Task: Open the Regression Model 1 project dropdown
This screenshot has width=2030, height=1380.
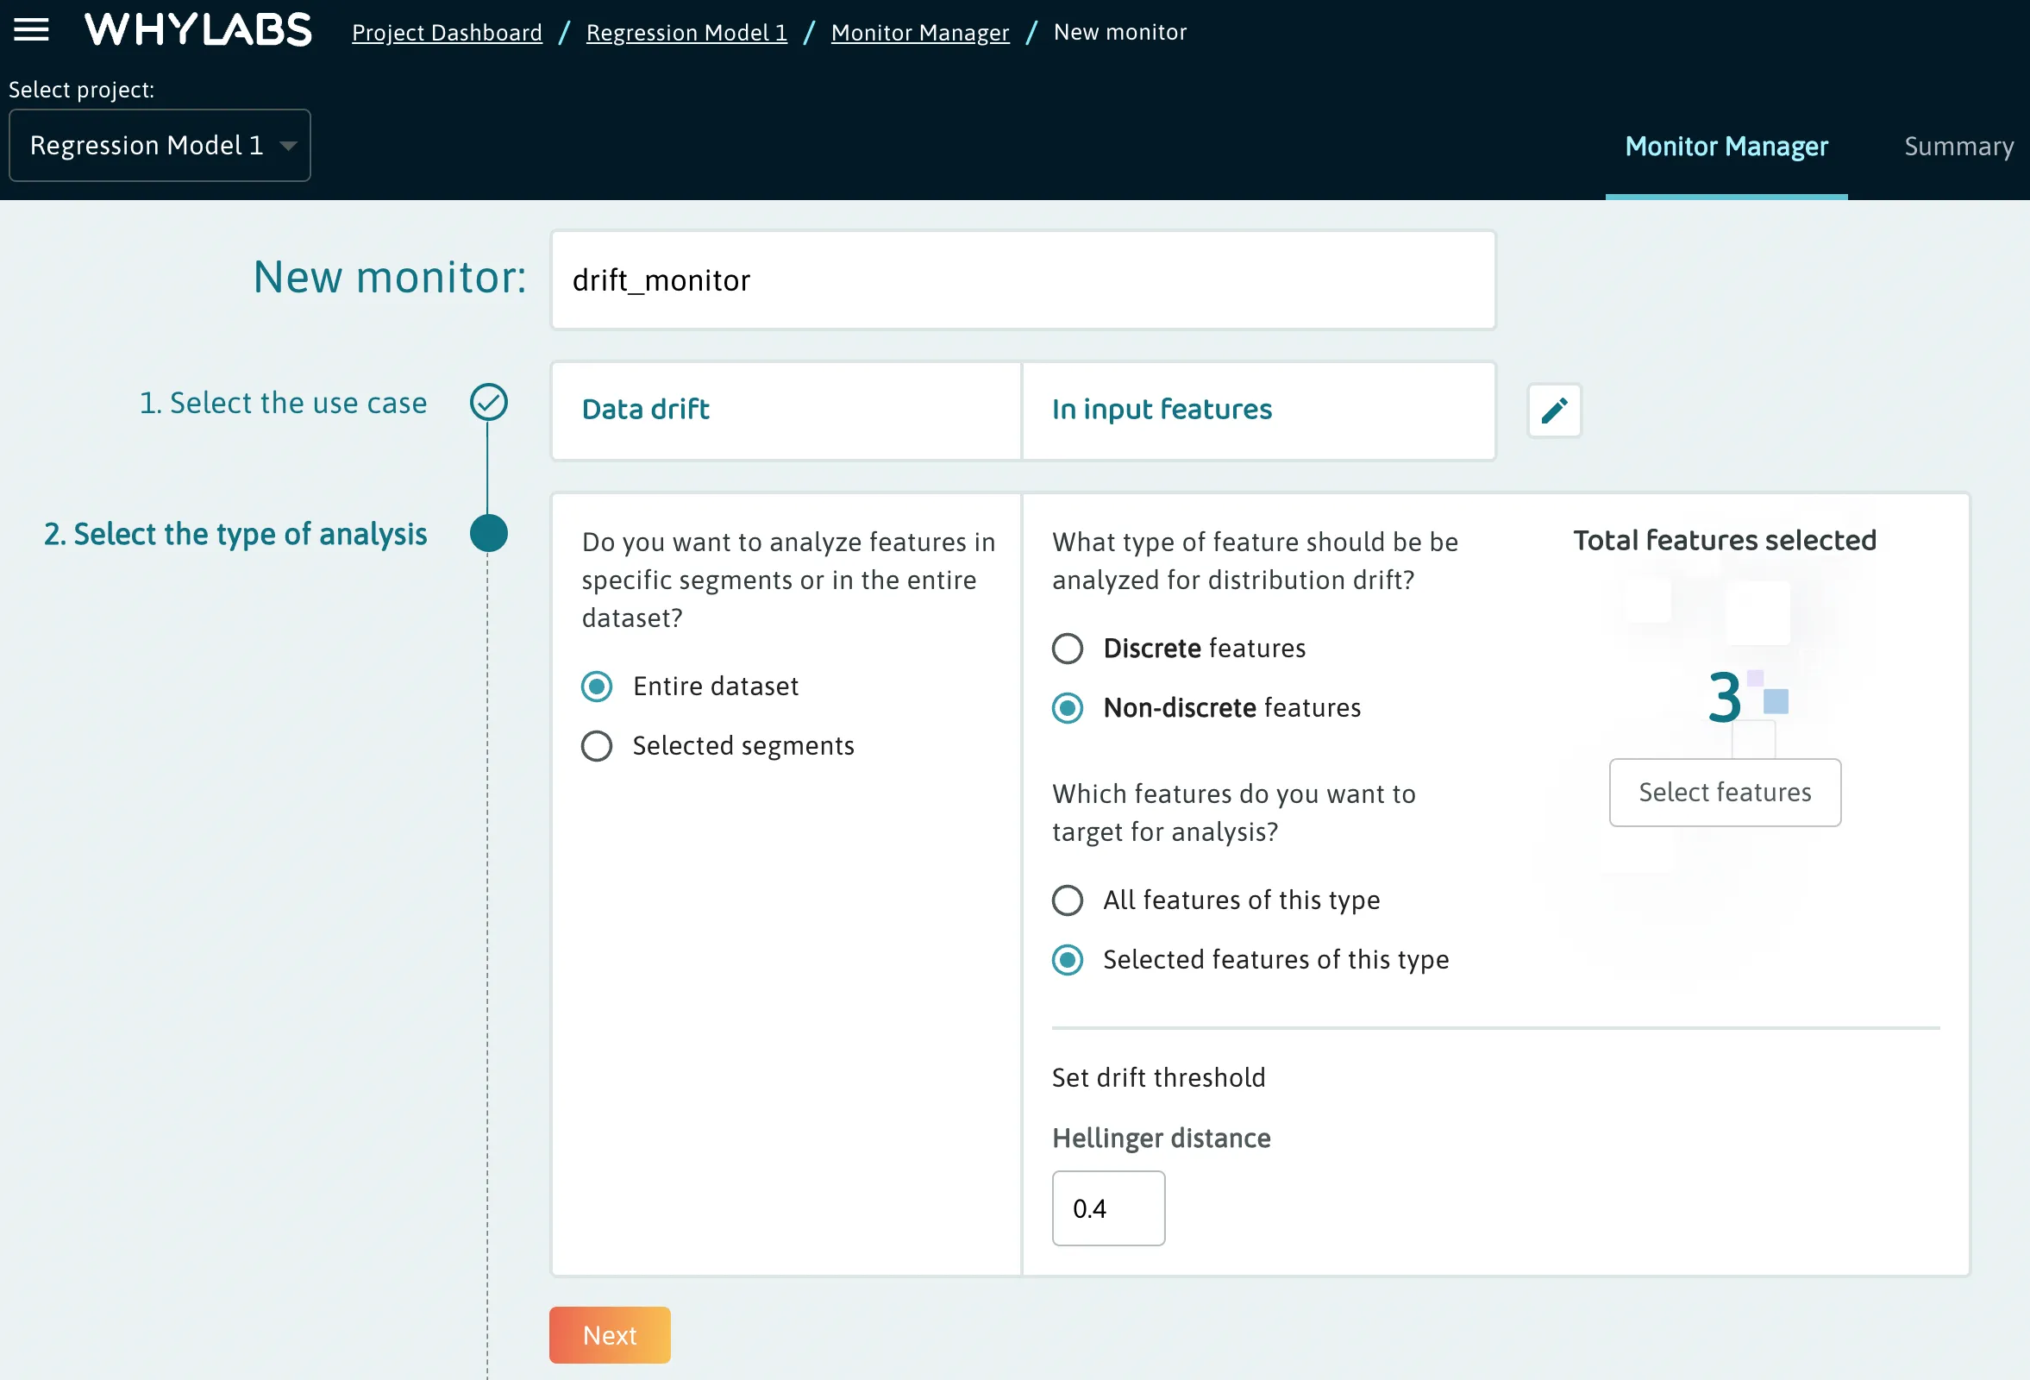Action: (x=147, y=145)
